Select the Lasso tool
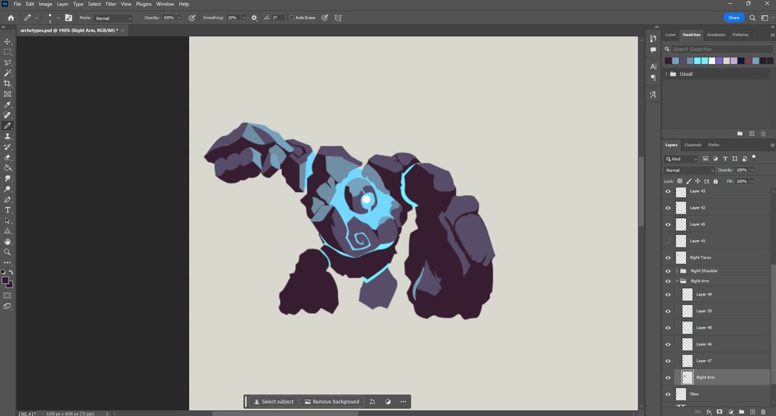The image size is (776, 416). tap(8, 62)
